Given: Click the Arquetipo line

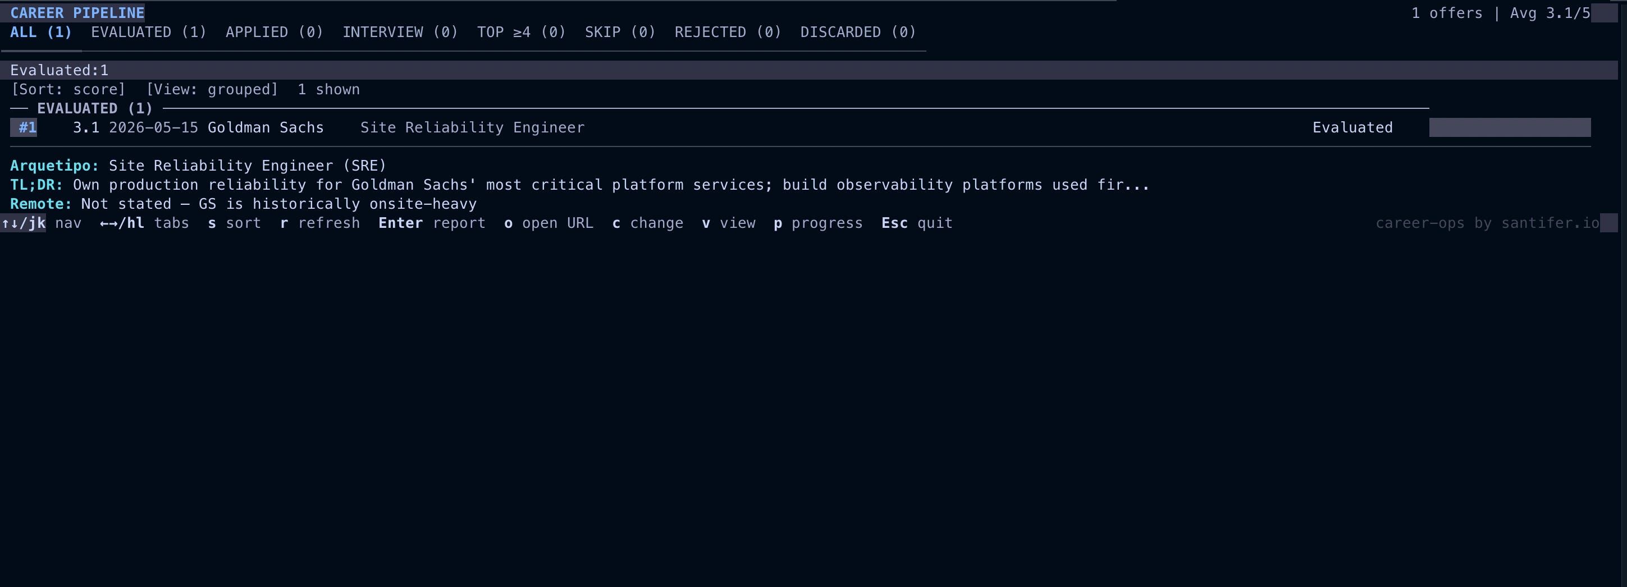Looking at the screenshot, I should coord(198,166).
